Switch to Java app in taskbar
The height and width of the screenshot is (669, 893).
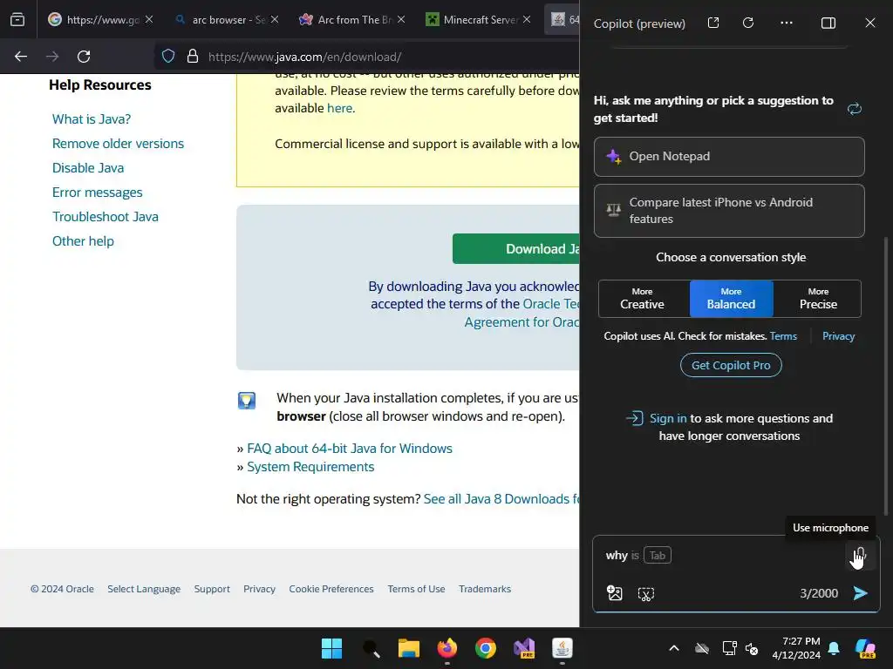tap(562, 648)
